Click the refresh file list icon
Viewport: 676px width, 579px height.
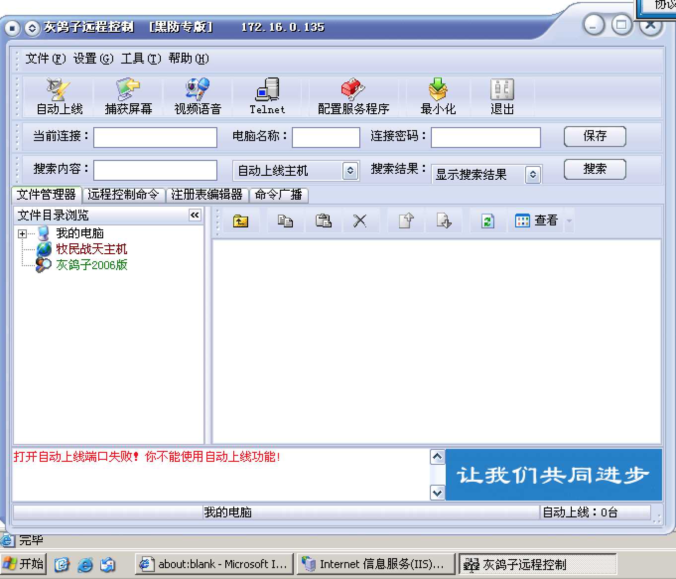click(487, 221)
